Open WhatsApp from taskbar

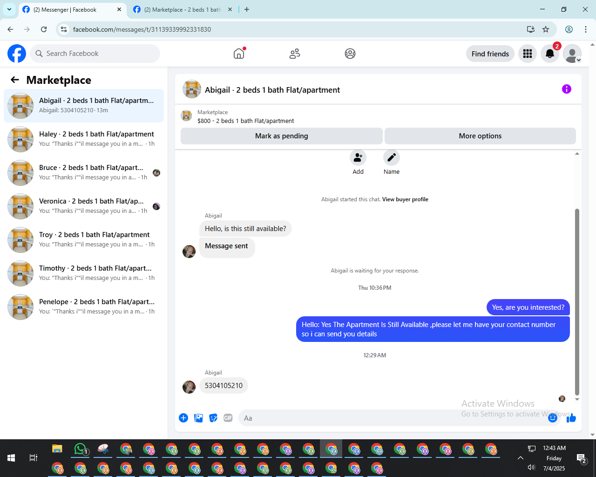point(80,449)
